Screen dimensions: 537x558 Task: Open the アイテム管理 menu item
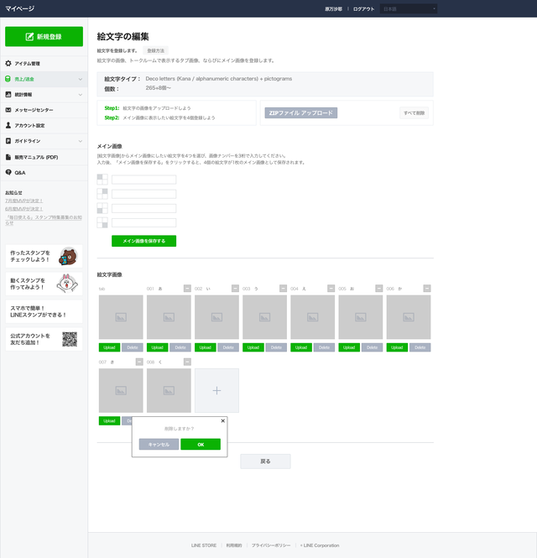pyautogui.click(x=44, y=63)
